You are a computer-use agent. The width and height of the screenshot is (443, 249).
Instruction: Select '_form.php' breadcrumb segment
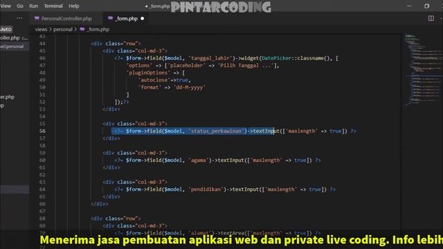(98, 29)
